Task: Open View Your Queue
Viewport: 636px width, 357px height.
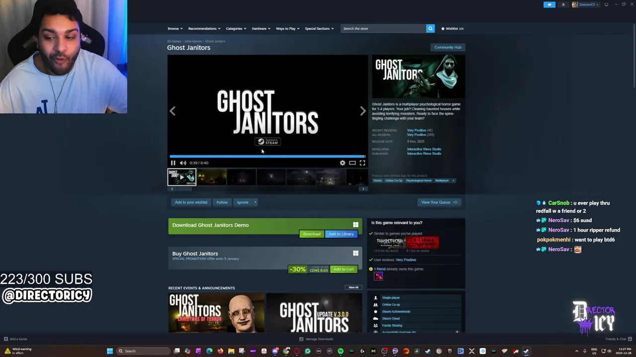Action: [439, 202]
